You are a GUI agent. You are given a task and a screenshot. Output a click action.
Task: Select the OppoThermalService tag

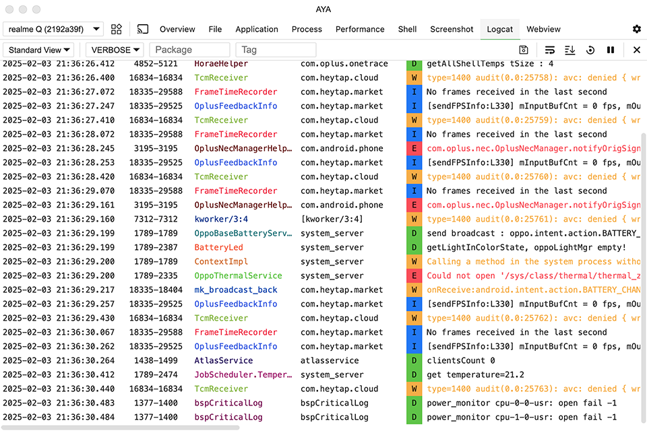(238, 275)
